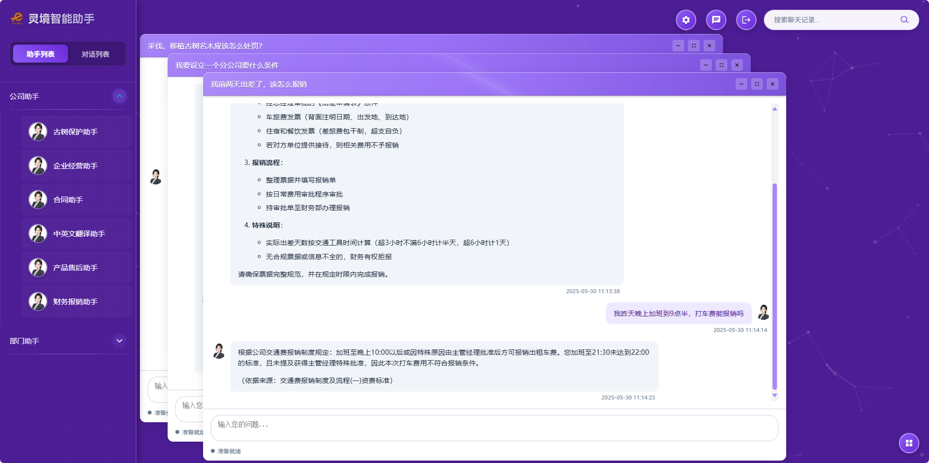929x463 pixels.
Task: Click the search magnifier icon
Action: point(904,20)
